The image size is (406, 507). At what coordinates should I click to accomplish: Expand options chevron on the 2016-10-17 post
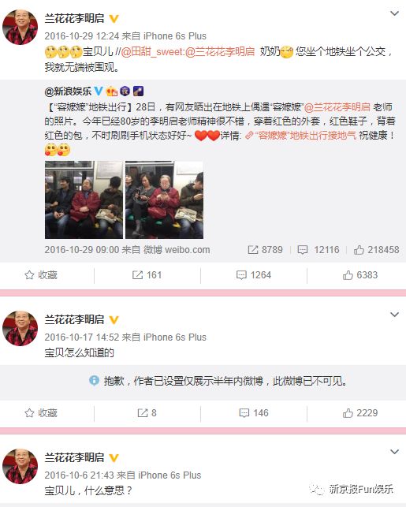click(x=394, y=315)
